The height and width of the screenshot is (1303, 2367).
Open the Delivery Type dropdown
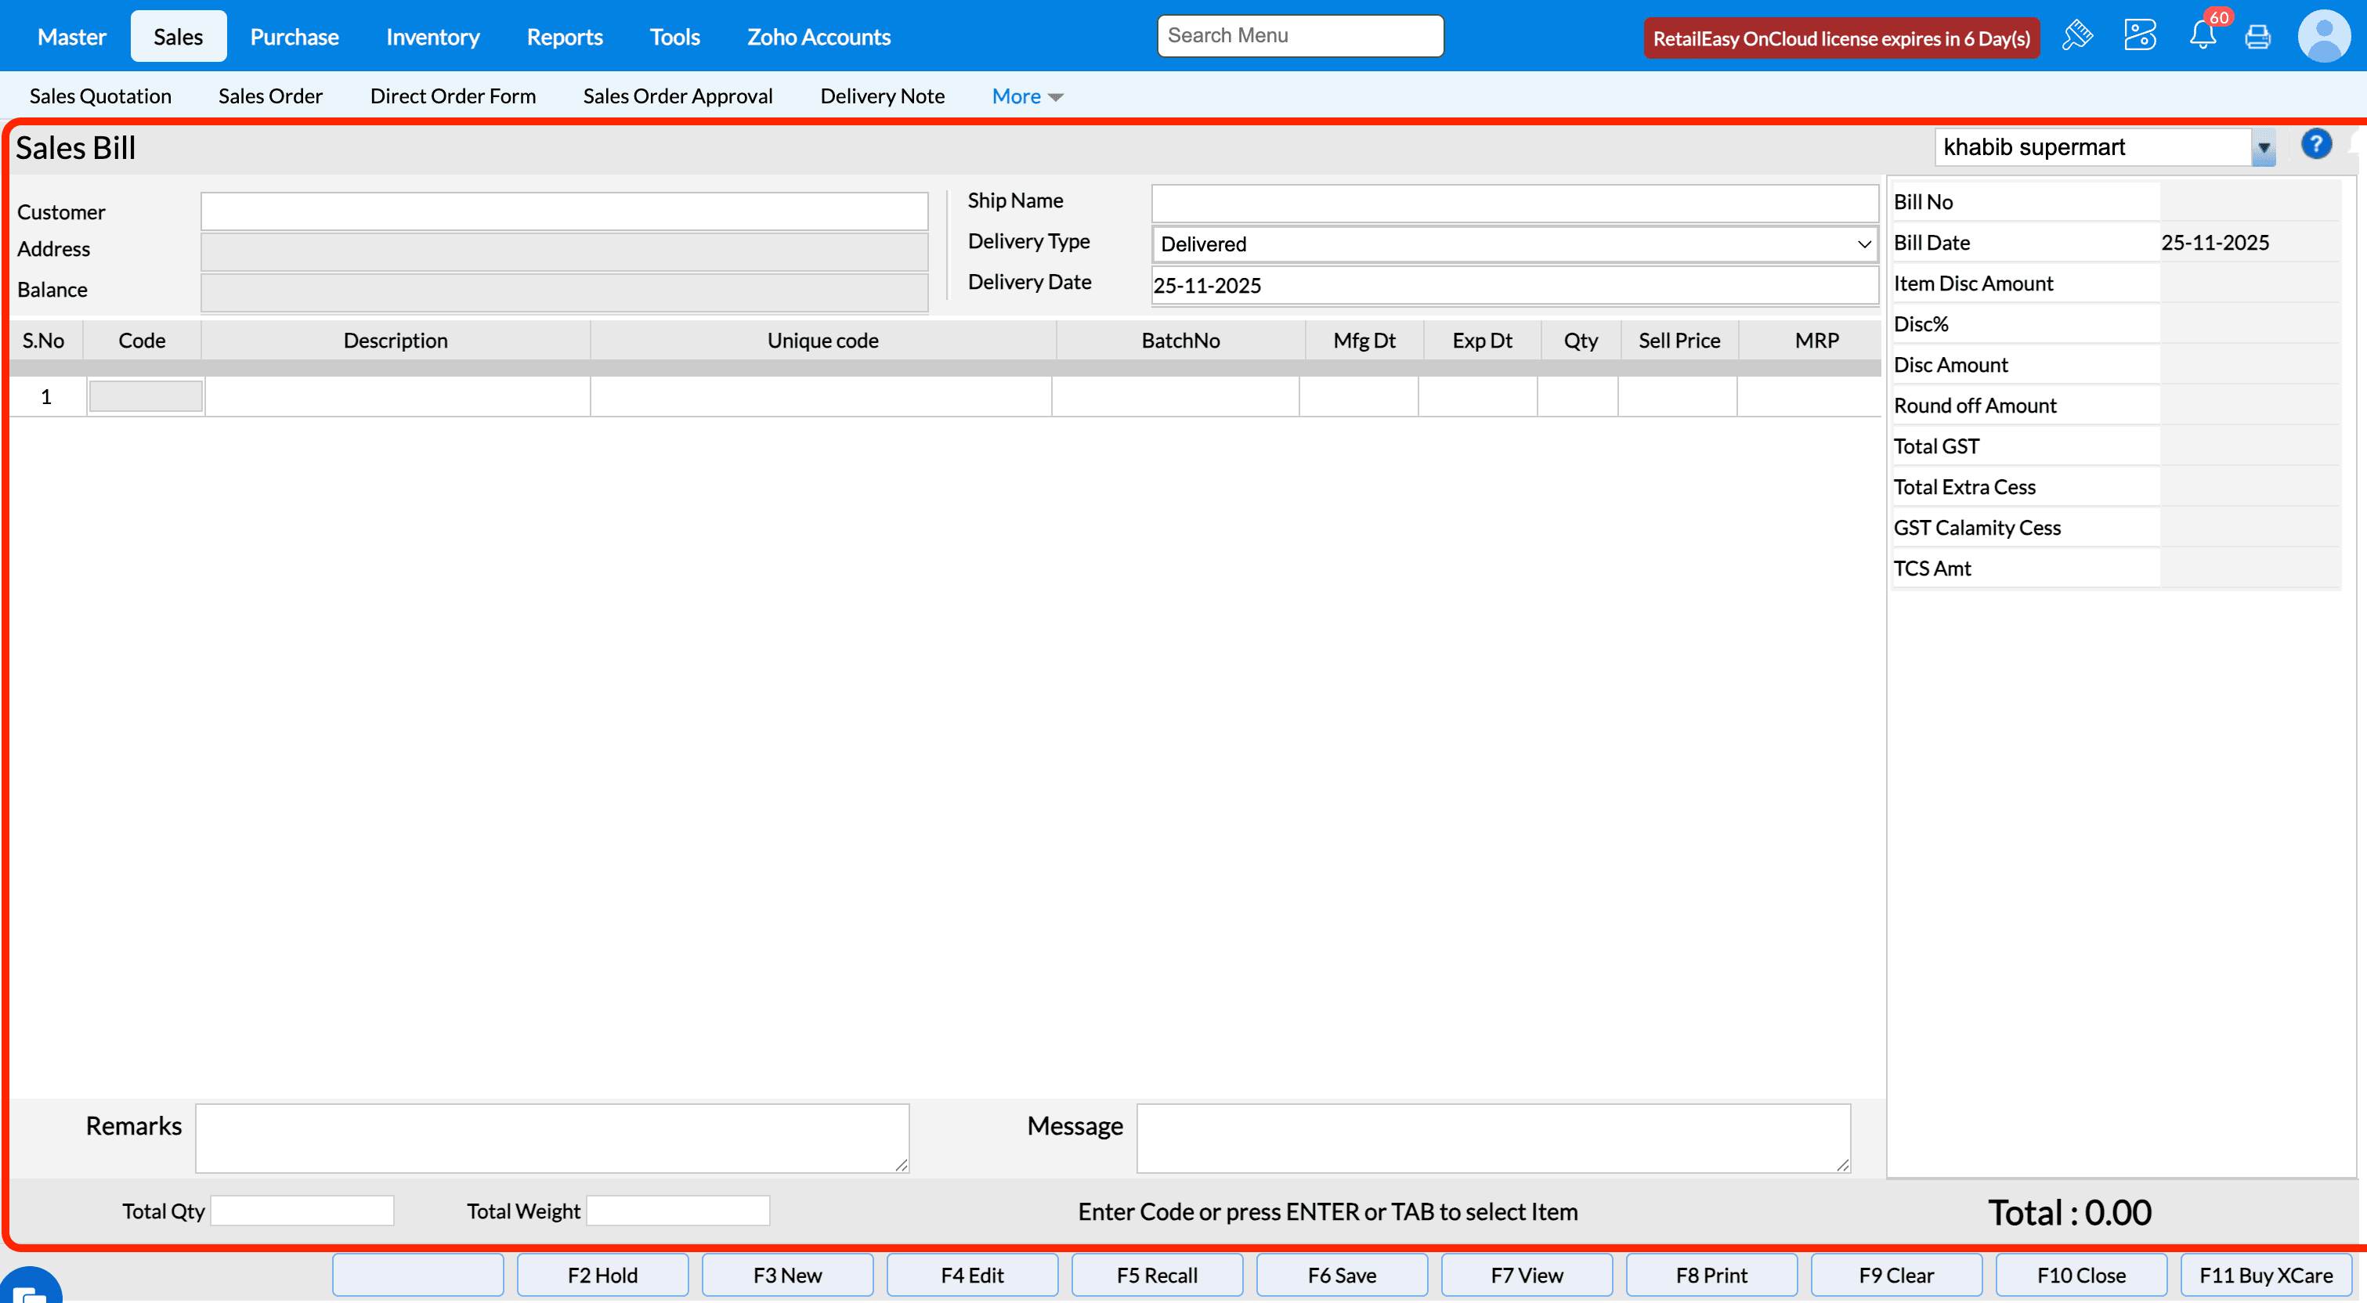pyautogui.click(x=1513, y=244)
